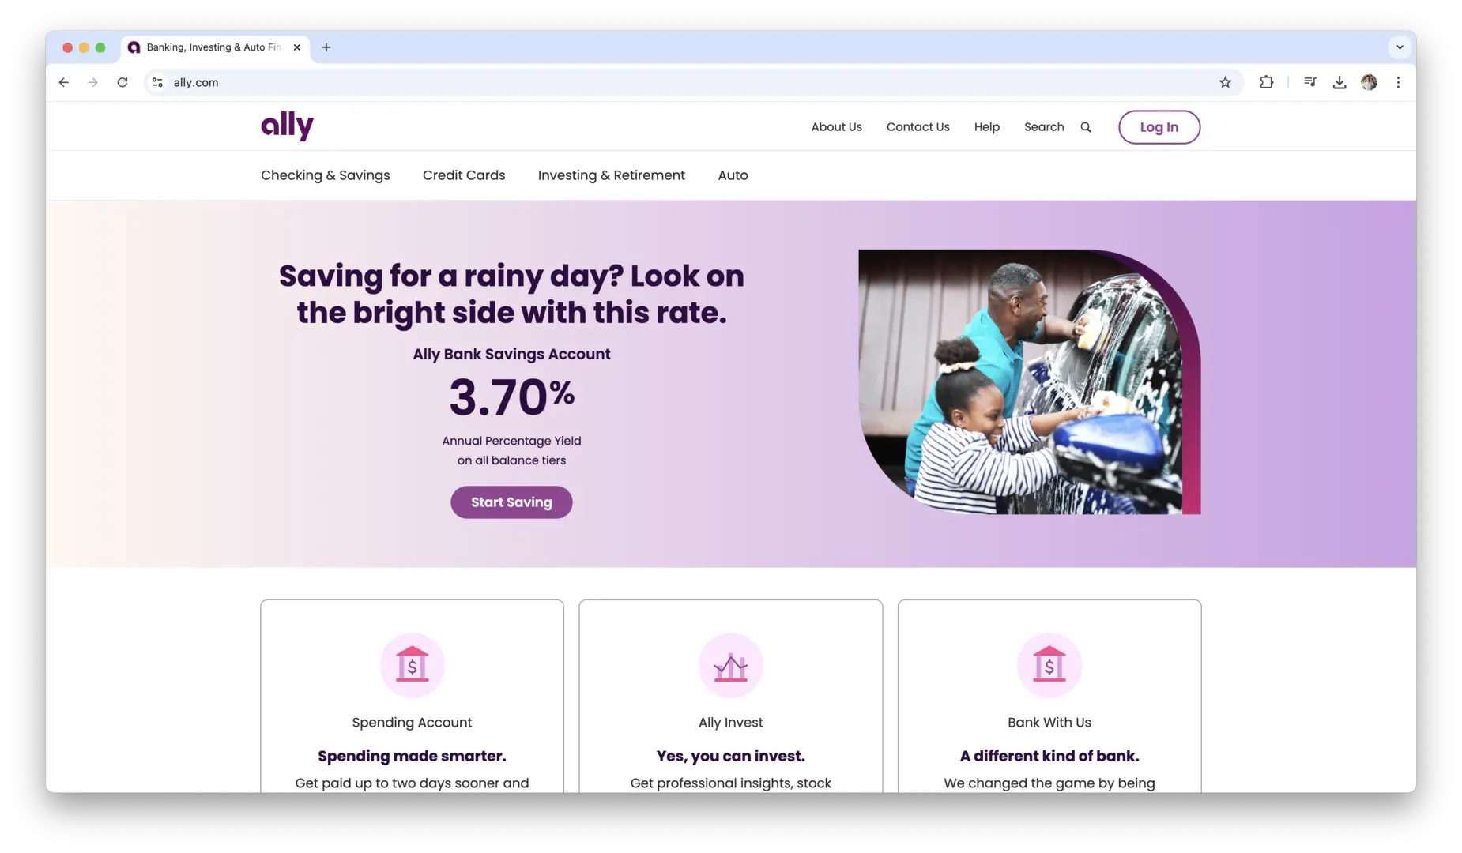Open Checking & Savings menu
1462x853 pixels.
tap(326, 175)
